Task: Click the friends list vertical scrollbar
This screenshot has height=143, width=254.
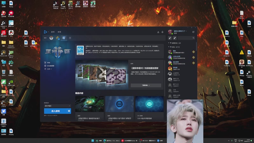Action: tap(196, 47)
